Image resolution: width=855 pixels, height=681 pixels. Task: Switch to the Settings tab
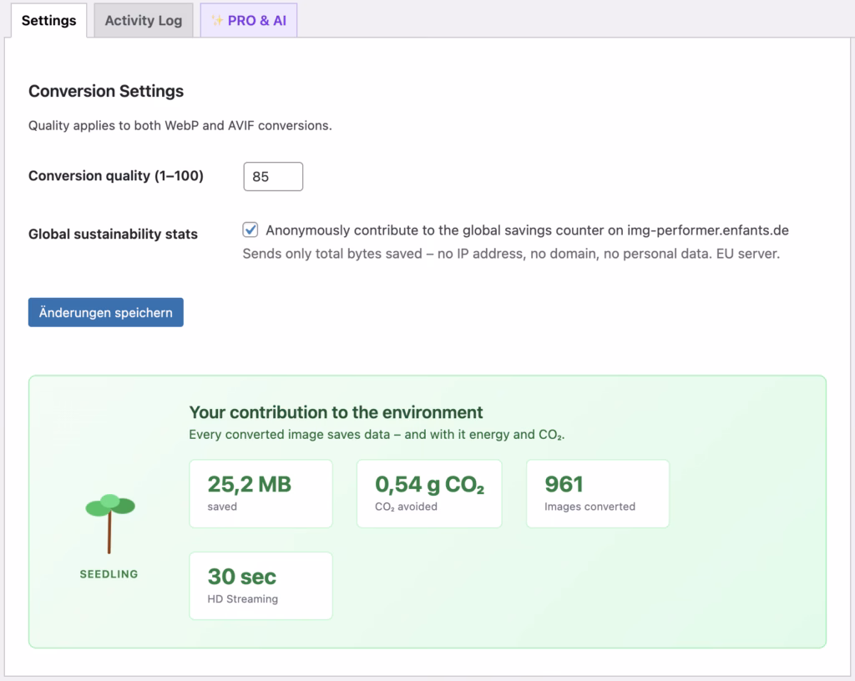[x=48, y=21]
